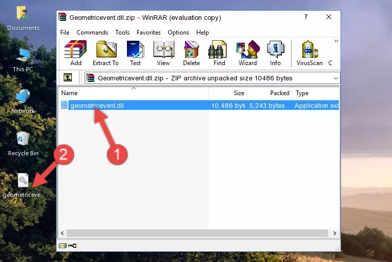
Task: Sort files by Type column
Action: coord(316,93)
